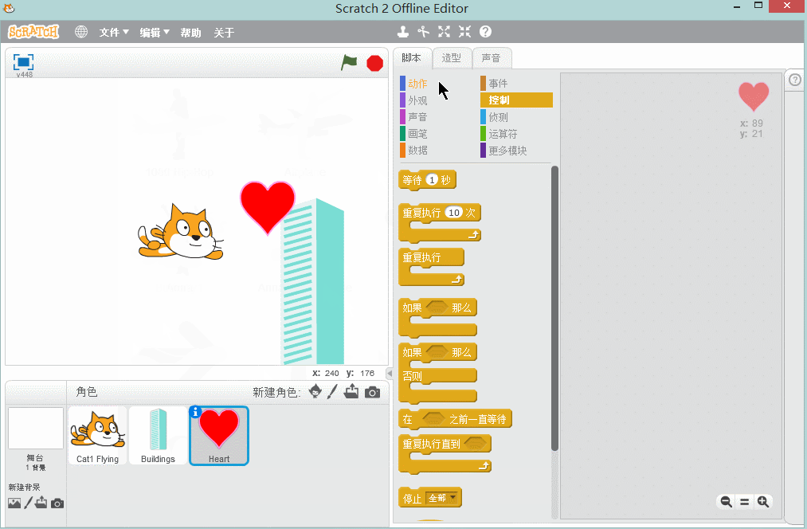Select the grow sprite tool
Screen dimensions: 807x529
point(444,32)
